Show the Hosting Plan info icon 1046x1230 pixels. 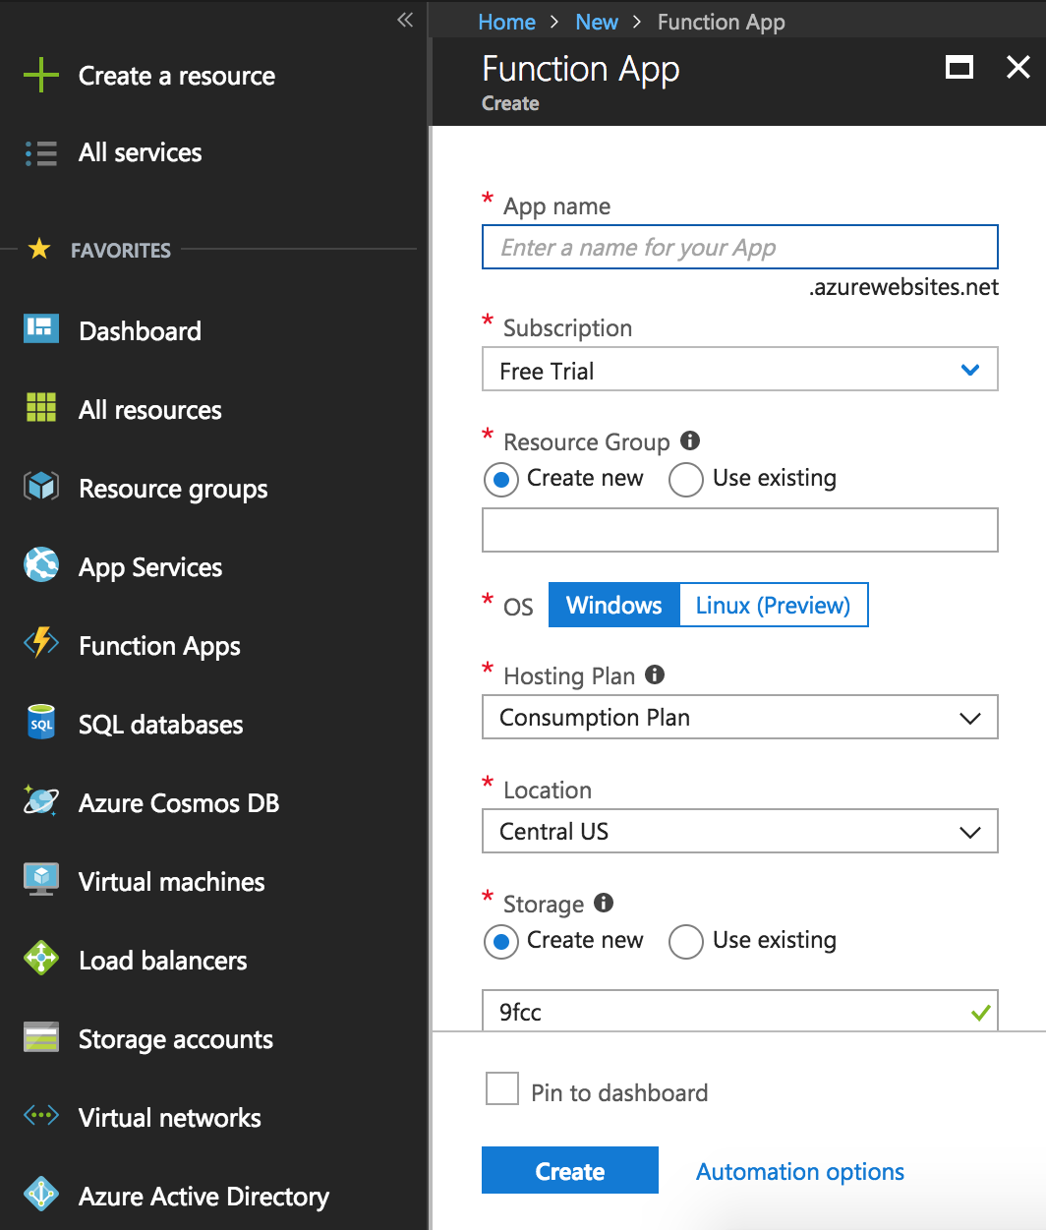[655, 674]
